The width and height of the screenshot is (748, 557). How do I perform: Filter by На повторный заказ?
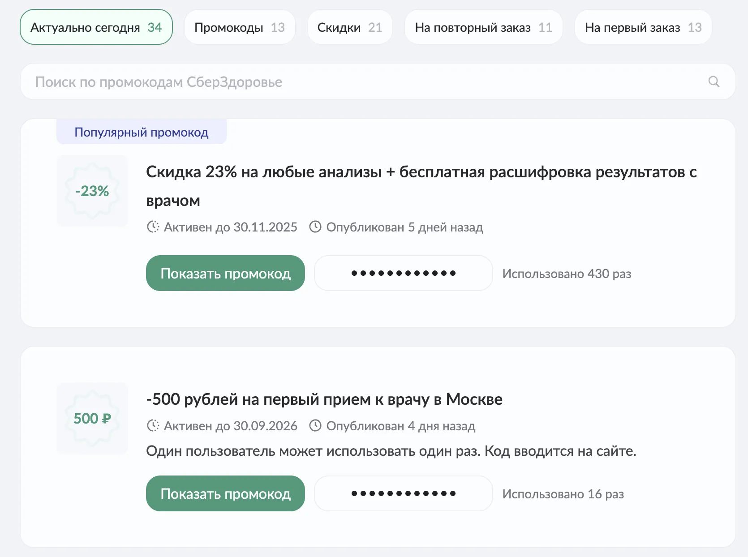tap(483, 27)
